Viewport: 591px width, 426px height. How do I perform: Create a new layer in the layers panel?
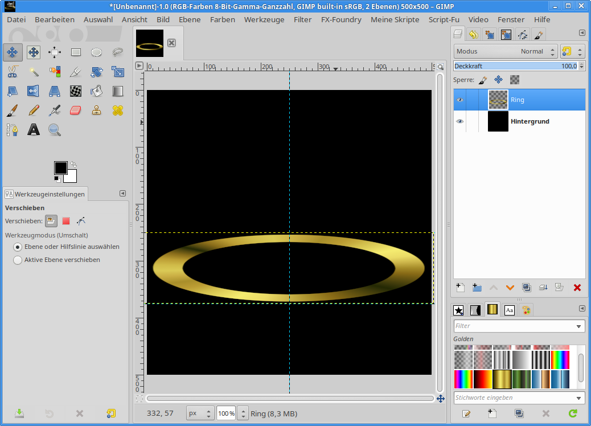460,288
